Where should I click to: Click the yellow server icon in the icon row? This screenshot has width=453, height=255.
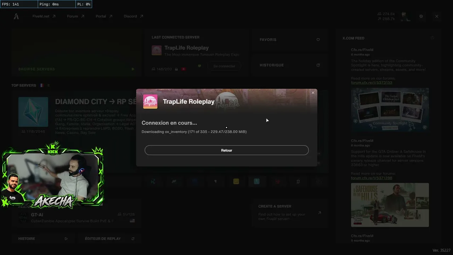coord(236,181)
